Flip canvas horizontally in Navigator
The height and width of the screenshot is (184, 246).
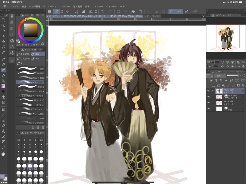point(238,66)
